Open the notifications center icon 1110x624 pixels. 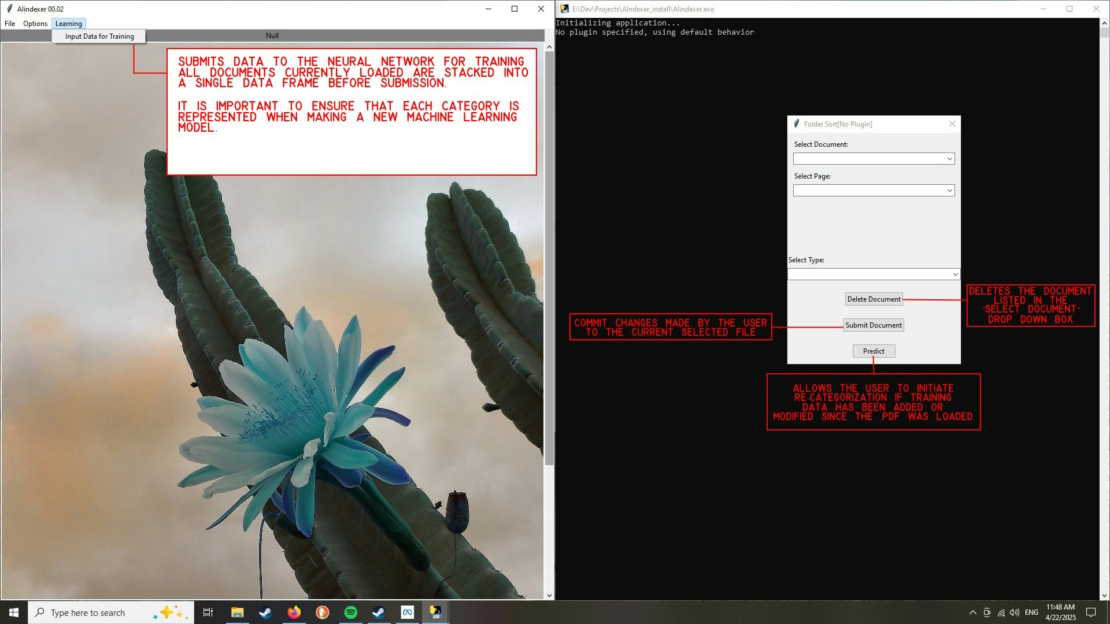coord(1091,612)
